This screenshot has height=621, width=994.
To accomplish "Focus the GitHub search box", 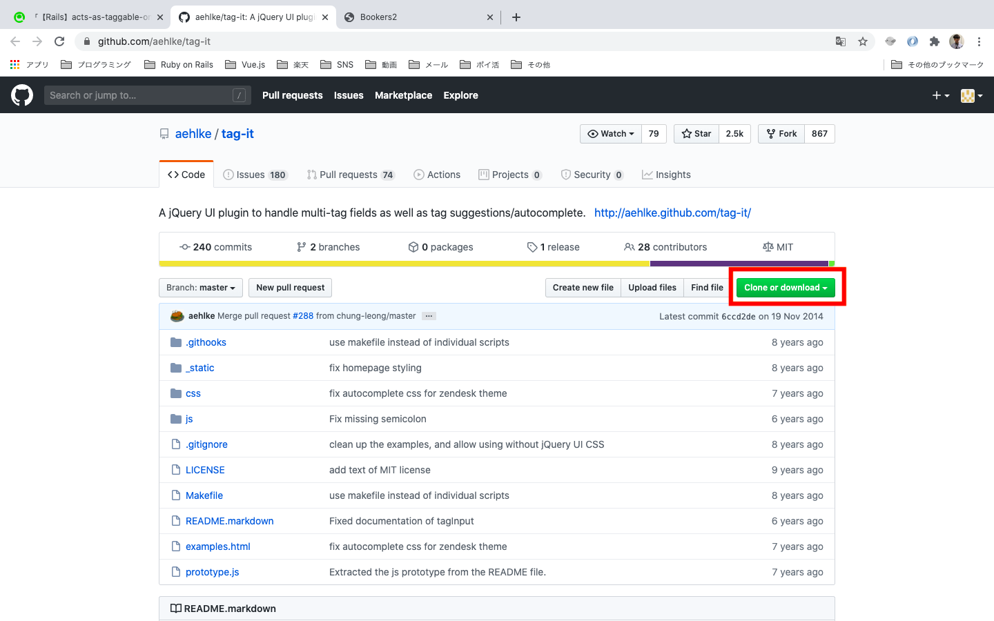I will pos(148,95).
